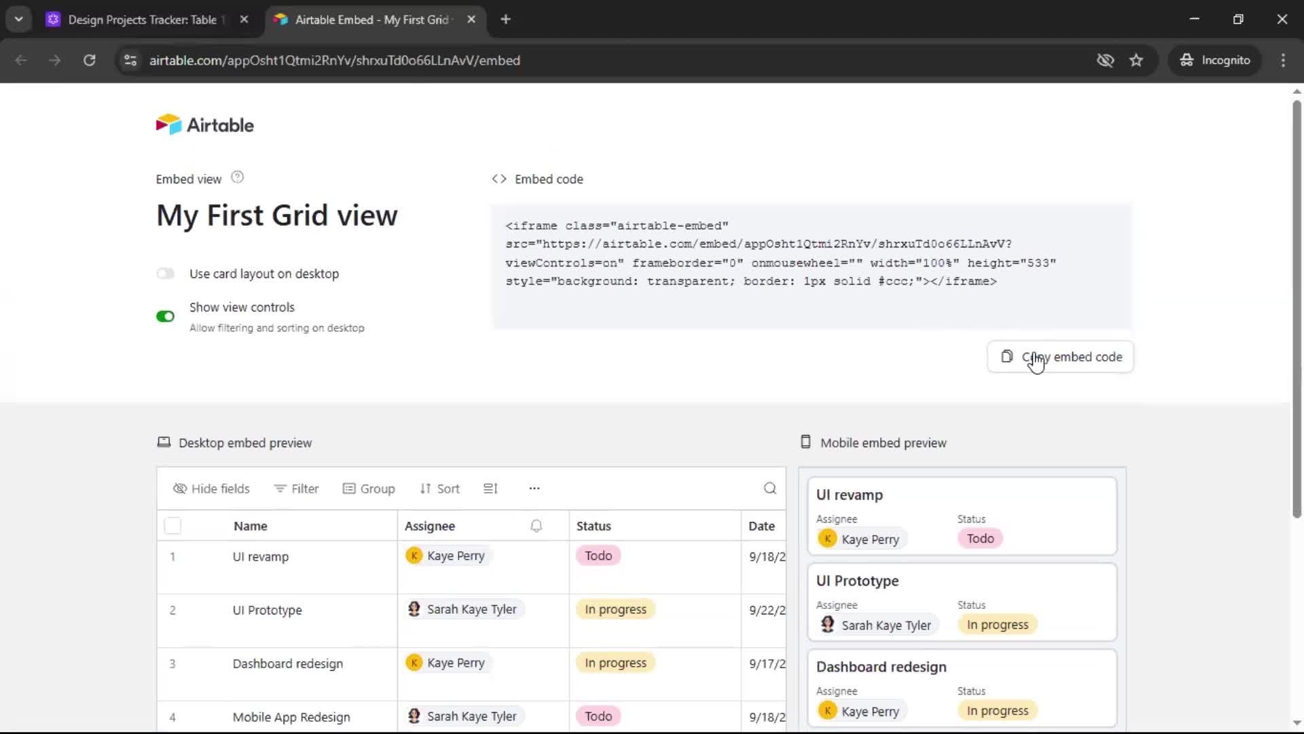The width and height of the screenshot is (1304, 734).
Task: Open the Filter options
Action: click(296, 489)
